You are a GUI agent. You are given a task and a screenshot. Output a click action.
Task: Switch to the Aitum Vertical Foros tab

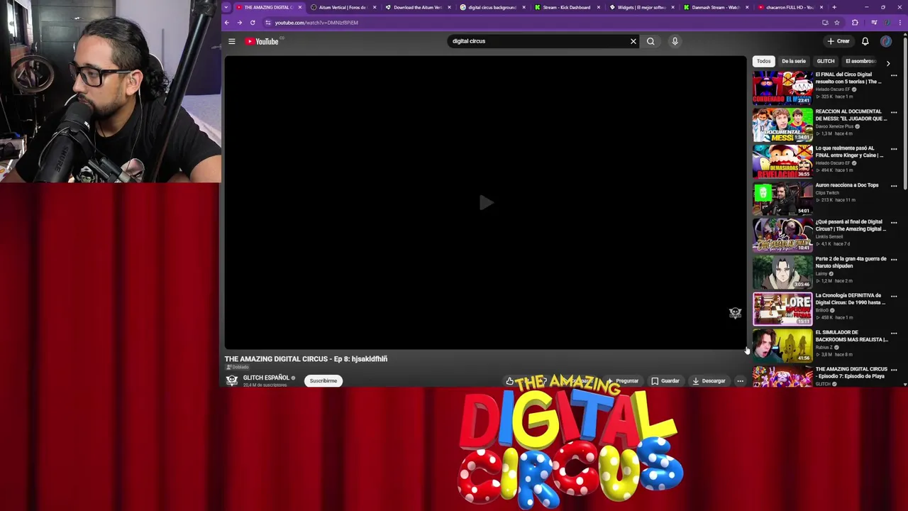[x=343, y=7]
